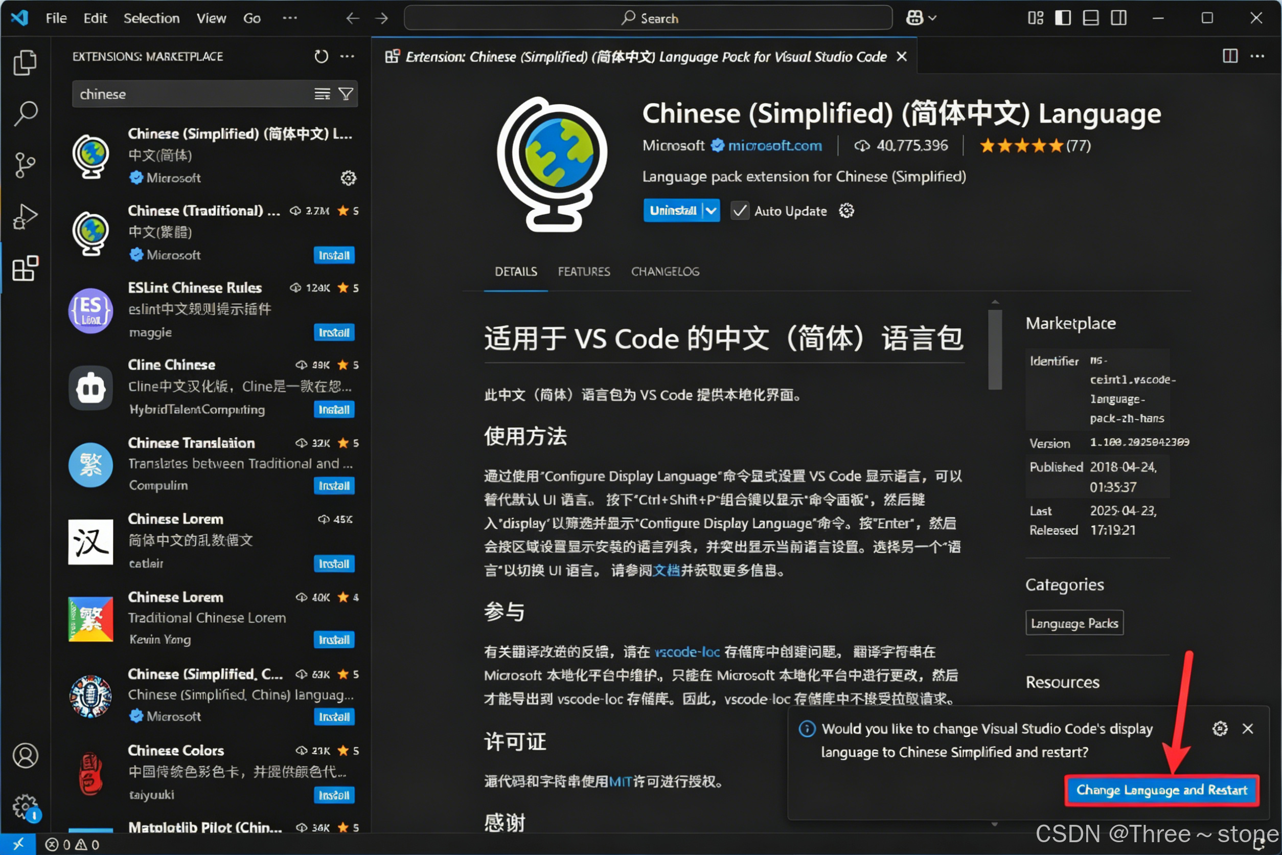Click the details pane vertical scrollbar
Viewport: 1282px width, 855px height.
(x=995, y=349)
